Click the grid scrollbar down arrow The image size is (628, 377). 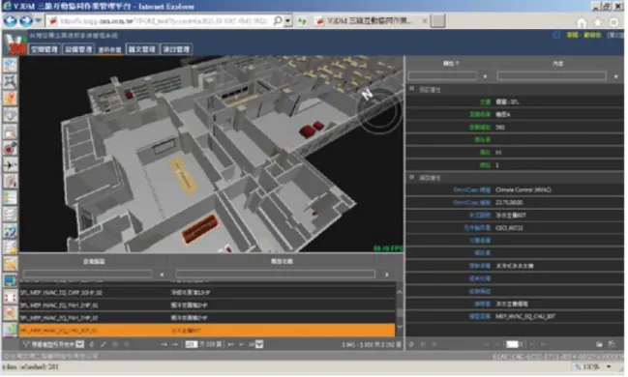pyautogui.click(x=400, y=327)
